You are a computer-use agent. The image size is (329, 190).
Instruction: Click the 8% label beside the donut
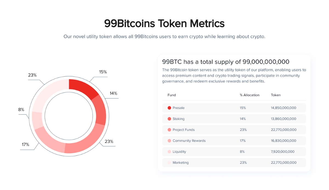(x=21, y=110)
